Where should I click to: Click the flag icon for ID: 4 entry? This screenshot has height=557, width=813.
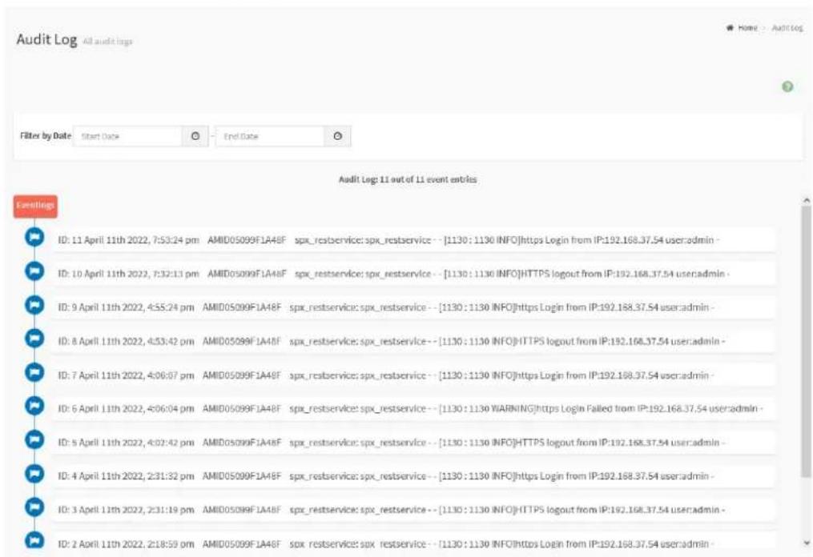point(34,473)
